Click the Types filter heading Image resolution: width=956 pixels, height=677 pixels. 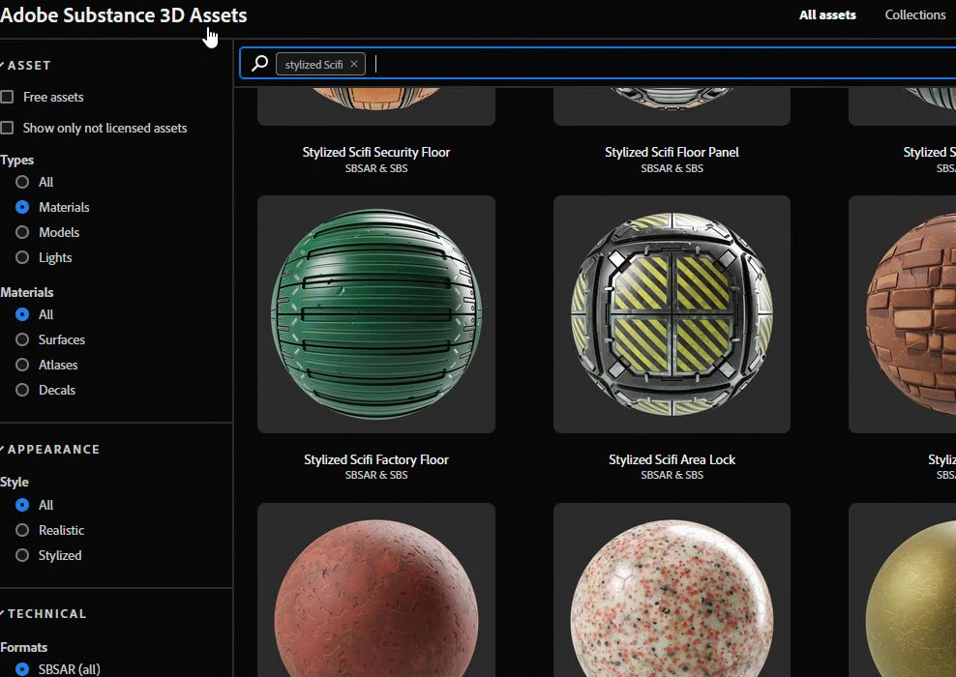click(17, 161)
